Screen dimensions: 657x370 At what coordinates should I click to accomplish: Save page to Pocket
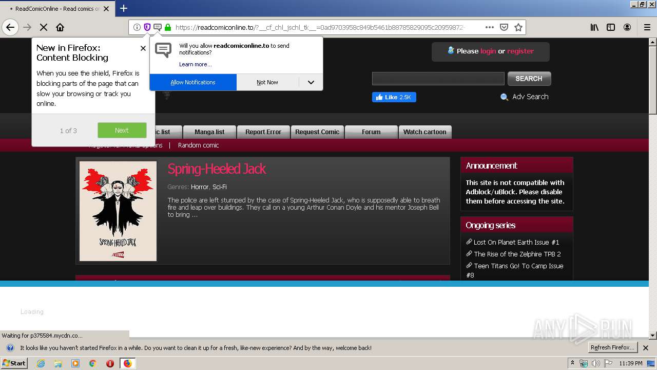tap(504, 27)
